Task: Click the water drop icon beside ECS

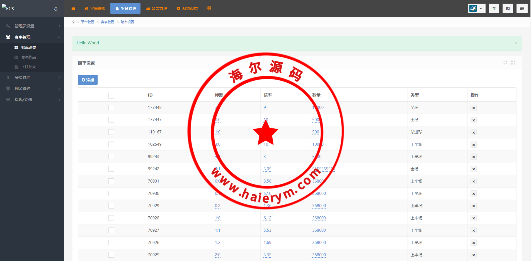Action: pyautogui.click(x=56, y=9)
